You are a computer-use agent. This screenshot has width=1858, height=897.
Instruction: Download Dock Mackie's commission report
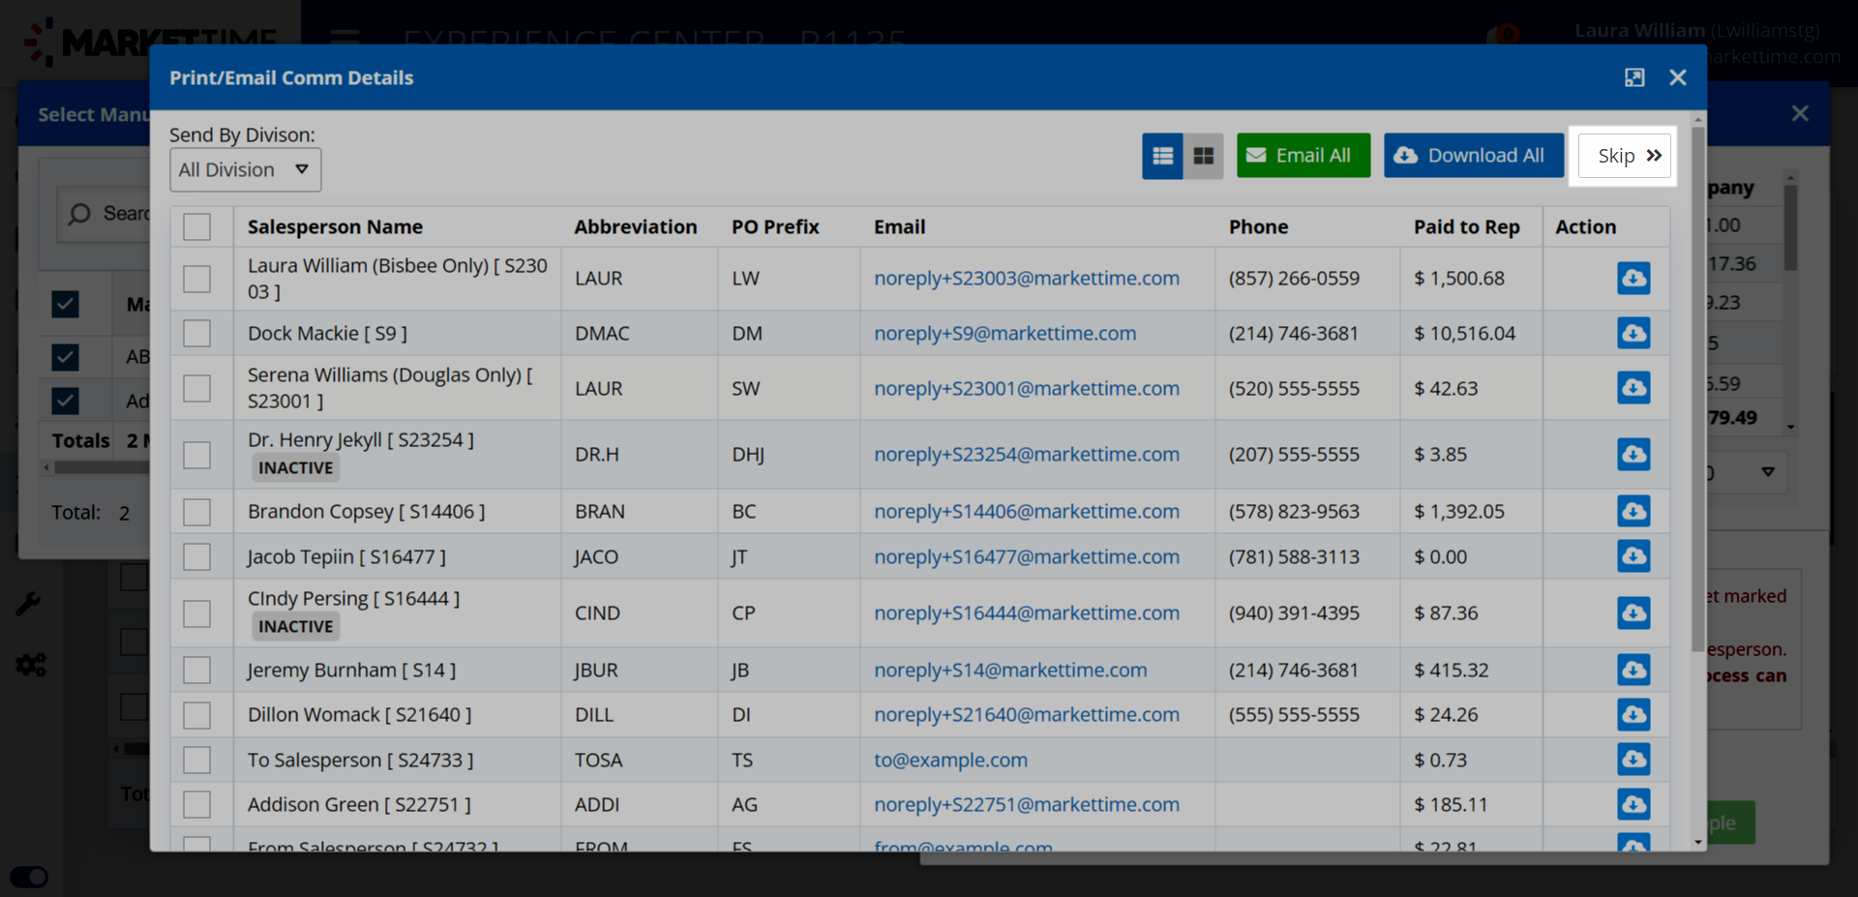click(1633, 333)
